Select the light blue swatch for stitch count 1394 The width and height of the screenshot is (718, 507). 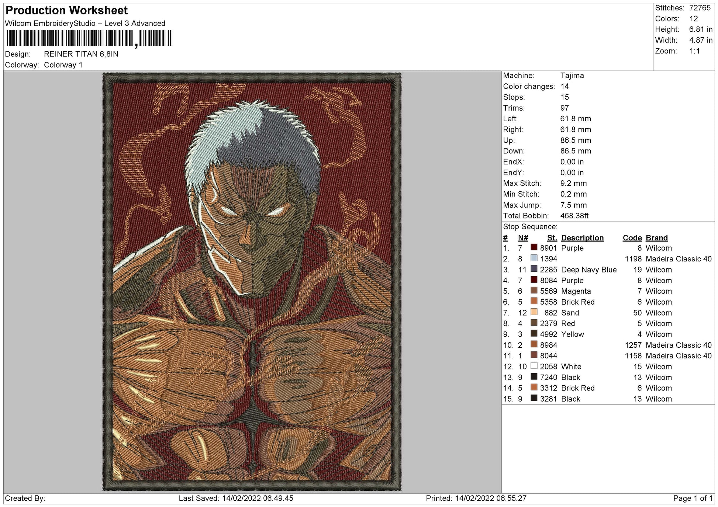(x=534, y=258)
